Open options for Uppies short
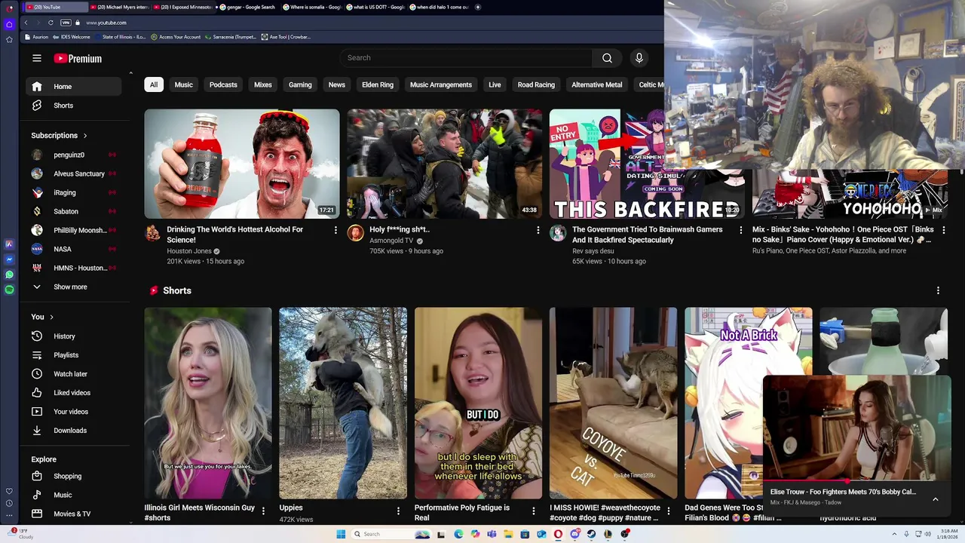Screen dimensions: 965x543 [x=398, y=511]
